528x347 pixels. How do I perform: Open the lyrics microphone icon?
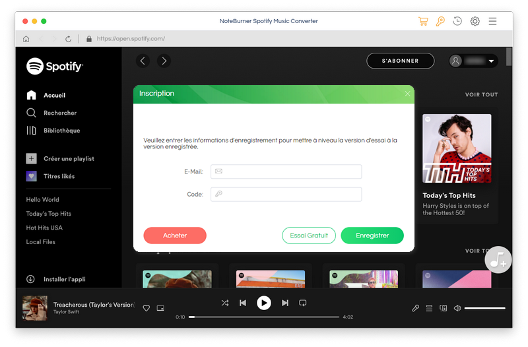coord(416,308)
